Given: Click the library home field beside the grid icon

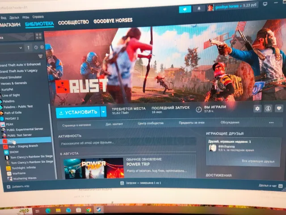Looking at the screenshot, I should (17, 37).
